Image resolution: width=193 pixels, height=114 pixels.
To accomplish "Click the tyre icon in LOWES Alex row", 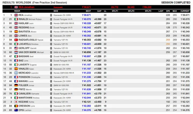I will 51,36.
